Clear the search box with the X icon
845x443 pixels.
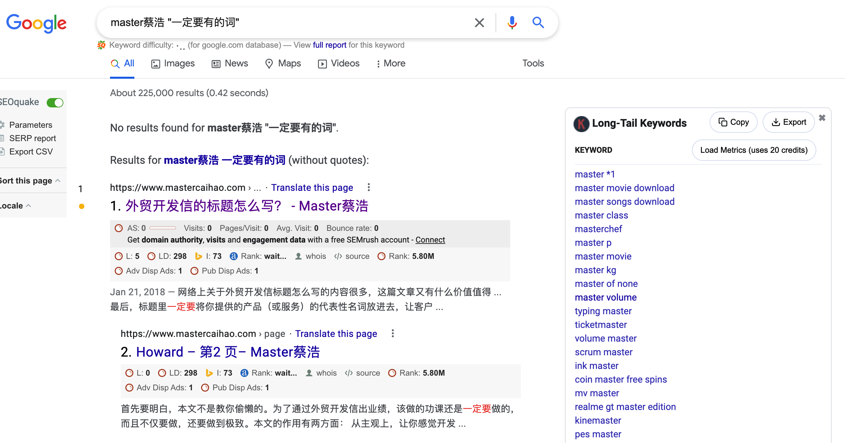(479, 23)
